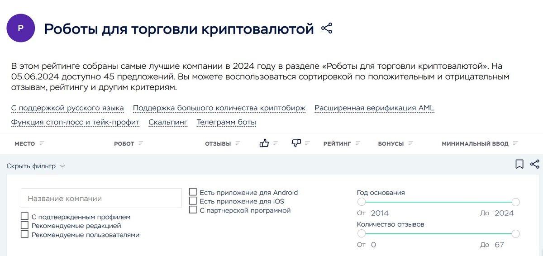Viewport: 543px width, 256px height.
Task: Enable "С подтвержденным профилем" checkbox
Action: click(24, 217)
